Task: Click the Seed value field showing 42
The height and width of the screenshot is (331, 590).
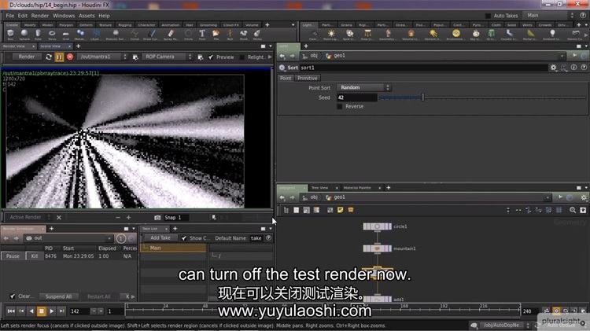Action: coord(356,97)
